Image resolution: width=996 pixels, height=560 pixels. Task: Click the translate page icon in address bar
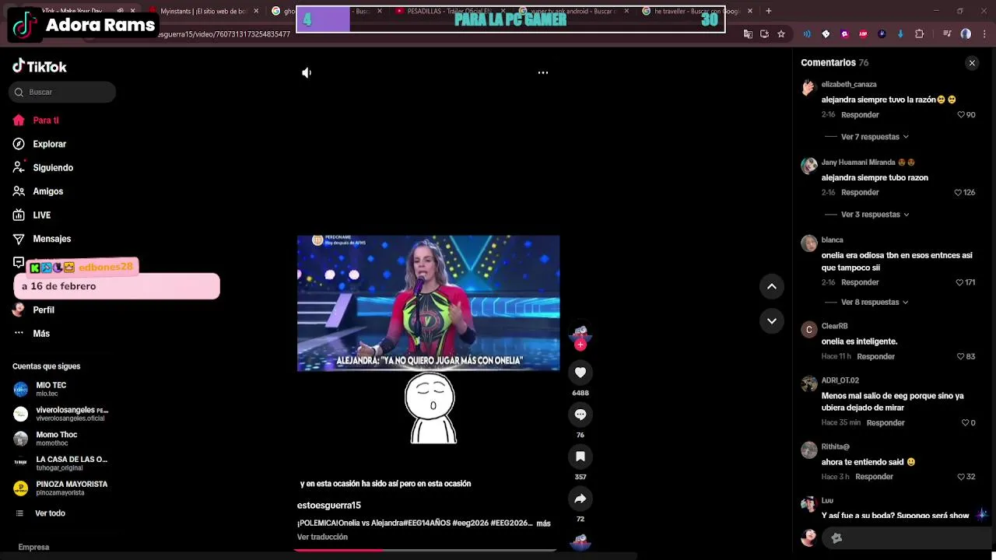pos(748,34)
